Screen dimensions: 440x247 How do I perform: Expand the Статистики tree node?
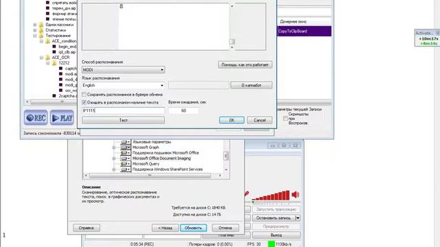pos(35,30)
